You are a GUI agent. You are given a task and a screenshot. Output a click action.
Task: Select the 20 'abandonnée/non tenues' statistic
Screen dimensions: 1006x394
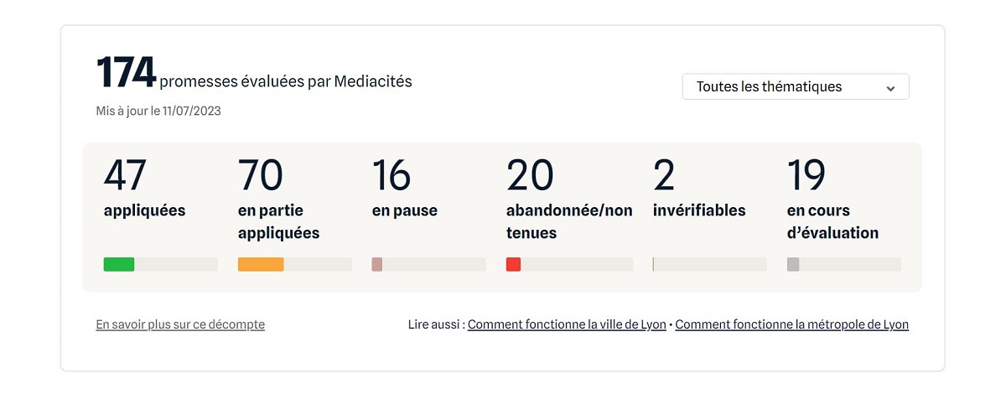click(x=530, y=175)
